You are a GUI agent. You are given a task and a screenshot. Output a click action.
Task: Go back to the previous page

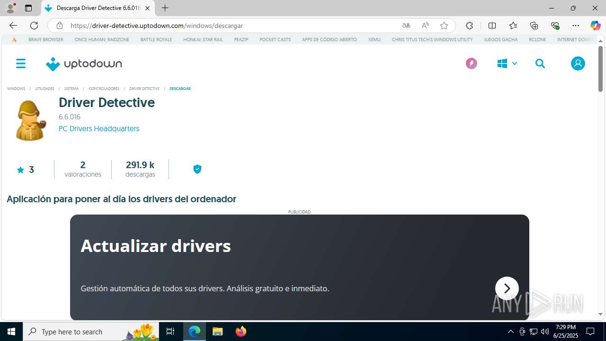point(13,26)
